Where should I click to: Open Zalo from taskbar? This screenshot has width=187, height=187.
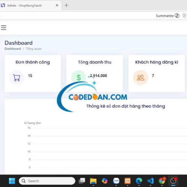pyautogui.click(x=116, y=181)
